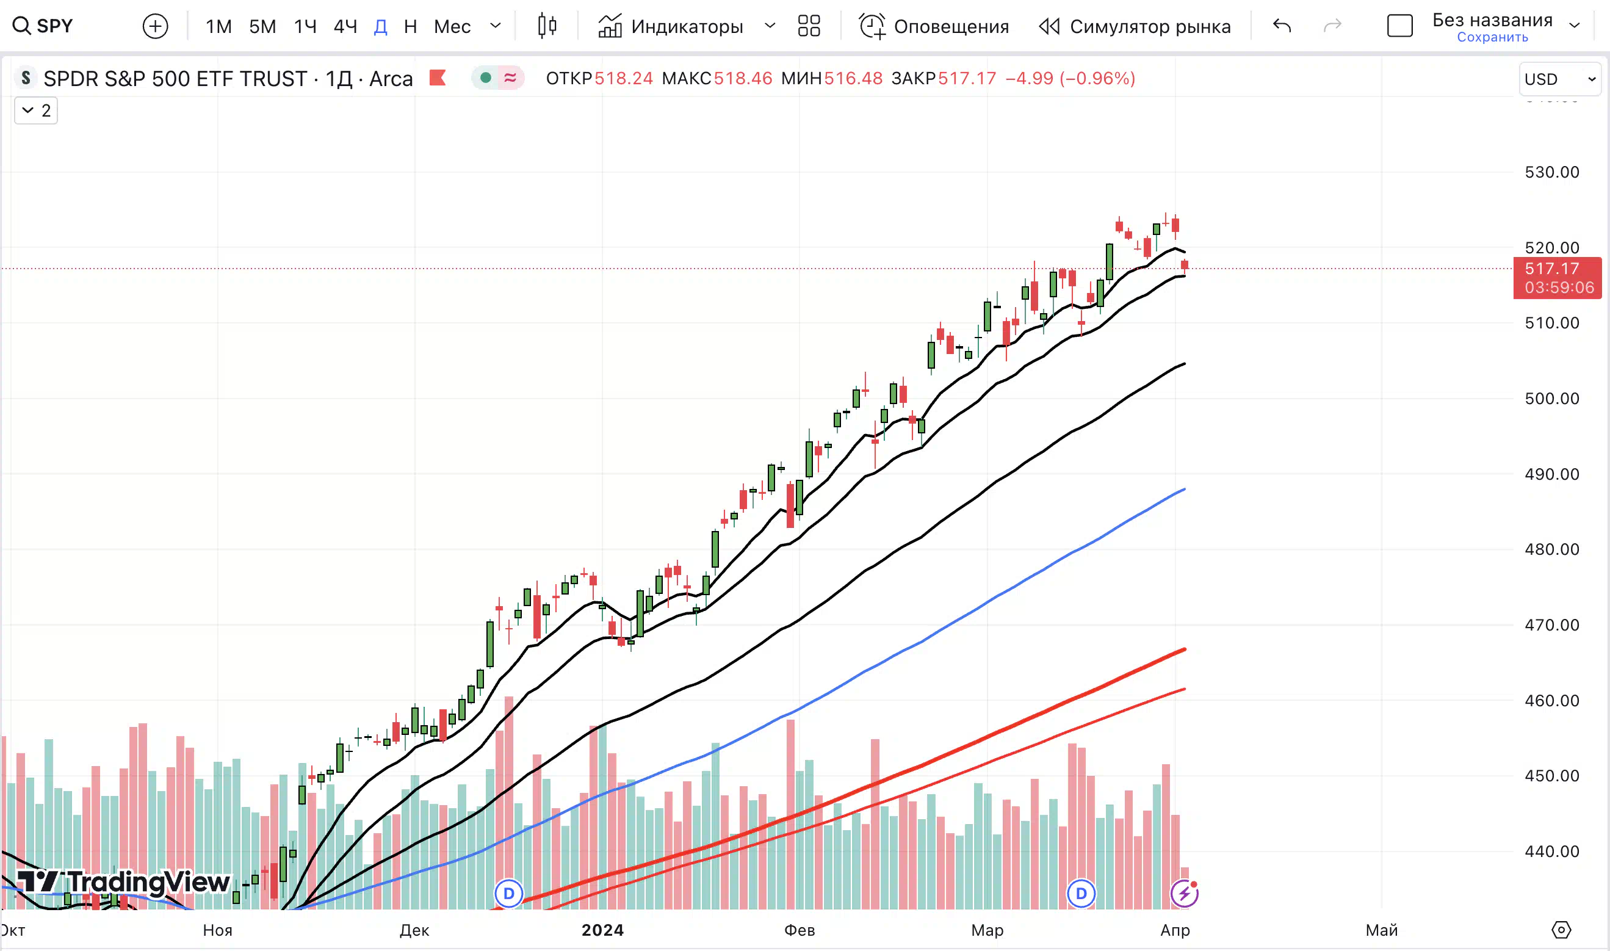Screen dimensions: 1610x951
Task: Expand the timeframe list chevron
Action: pyautogui.click(x=495, y=26)
